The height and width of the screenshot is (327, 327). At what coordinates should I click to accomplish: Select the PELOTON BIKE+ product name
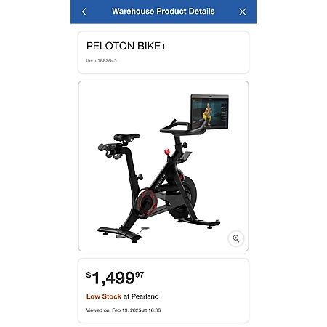[x=126, y=46]
